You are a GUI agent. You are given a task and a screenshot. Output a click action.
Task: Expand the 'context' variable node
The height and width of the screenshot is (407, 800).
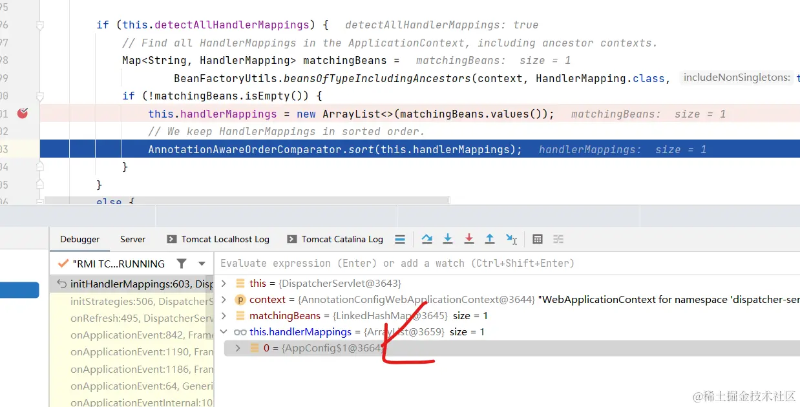click(224, 300)
